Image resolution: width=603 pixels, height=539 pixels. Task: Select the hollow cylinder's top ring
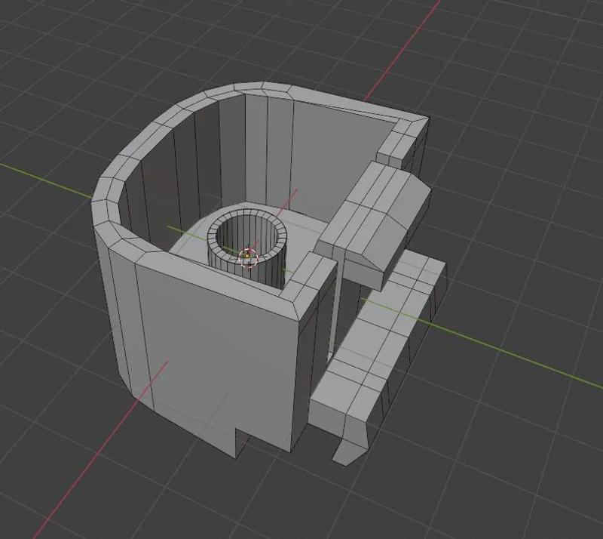tap(246, 238)
